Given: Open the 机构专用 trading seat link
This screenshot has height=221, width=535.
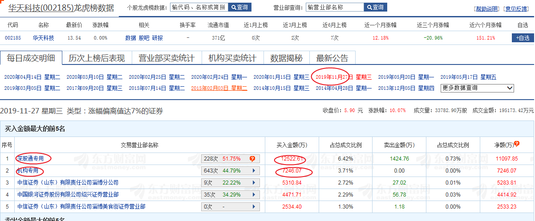Looking at the screenshot, I should point(28,170).
